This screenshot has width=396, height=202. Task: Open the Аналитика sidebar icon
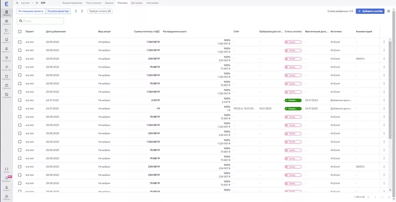coord(6,59)
